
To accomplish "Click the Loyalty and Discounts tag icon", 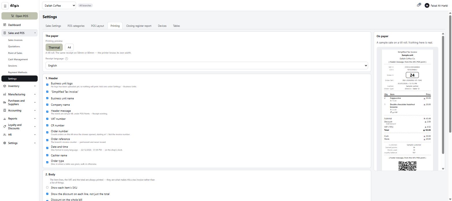I will (x=5, y=126).
